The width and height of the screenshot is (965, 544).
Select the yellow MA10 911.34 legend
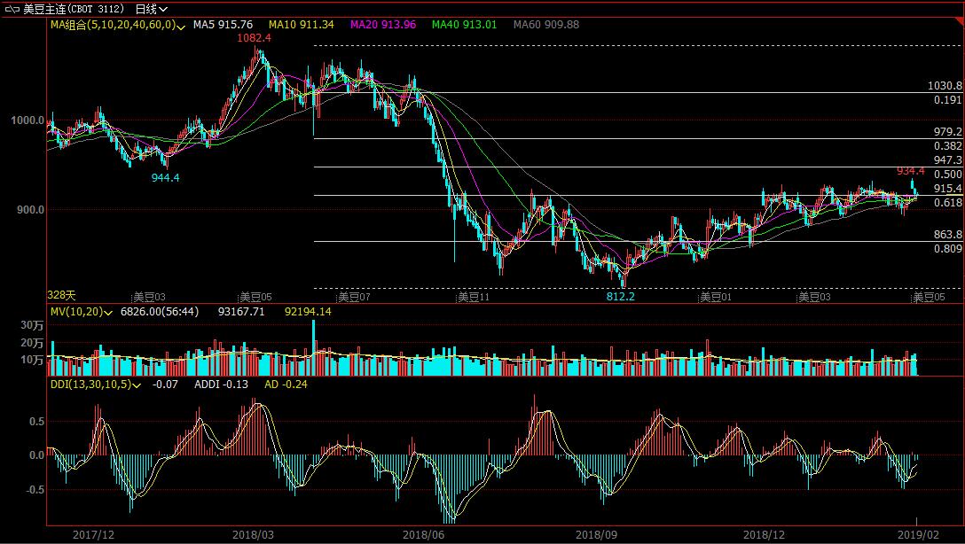[302, 25]
